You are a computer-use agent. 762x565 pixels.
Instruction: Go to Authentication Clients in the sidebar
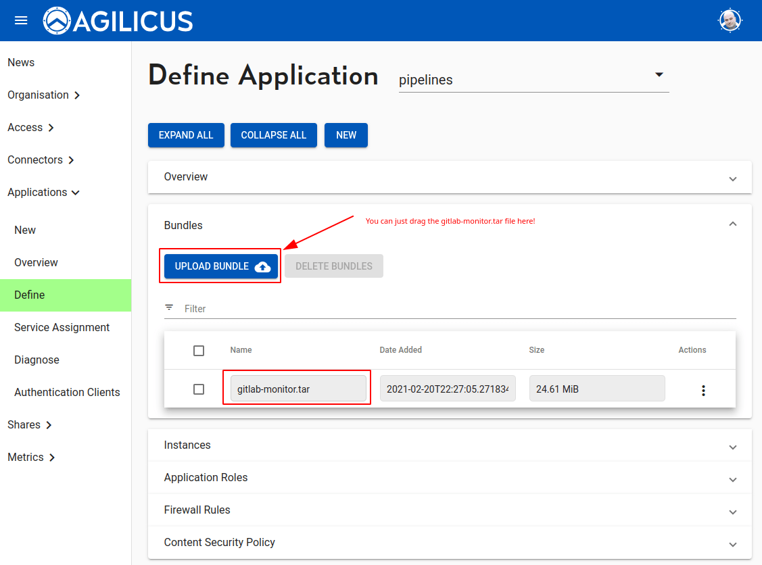(67, 392)
